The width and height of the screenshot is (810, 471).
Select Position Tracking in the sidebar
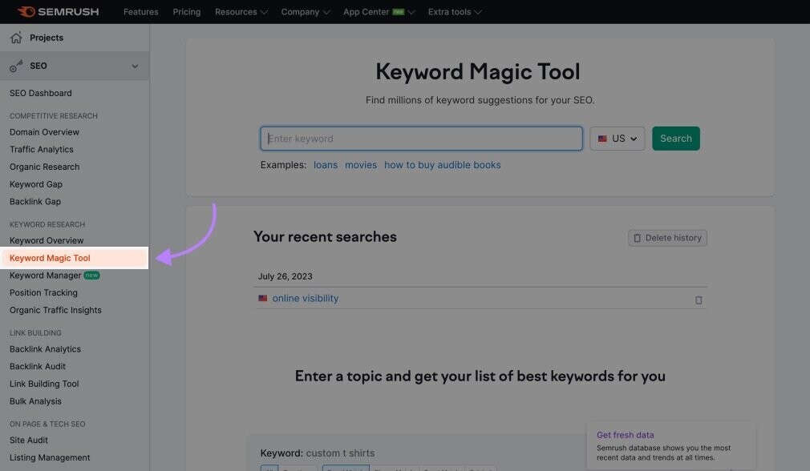43,292
